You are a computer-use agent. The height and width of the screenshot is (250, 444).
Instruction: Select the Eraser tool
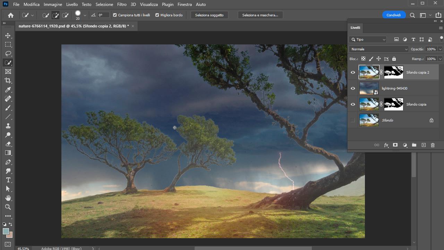point(8,144)
